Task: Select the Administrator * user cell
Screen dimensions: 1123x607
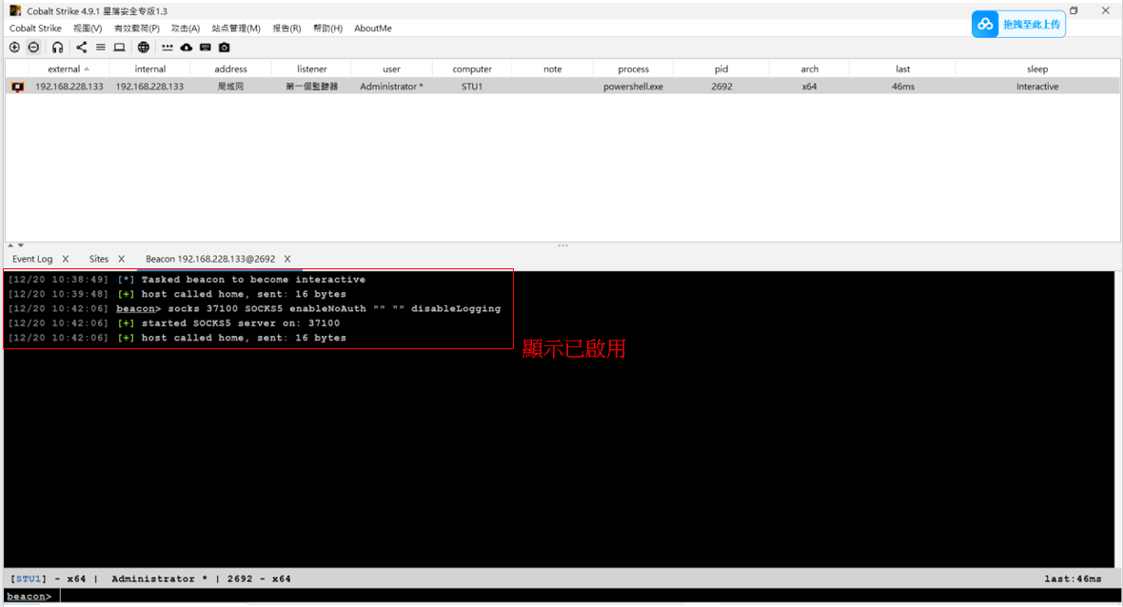Action: pyautogui.click(x=391, y=87)
